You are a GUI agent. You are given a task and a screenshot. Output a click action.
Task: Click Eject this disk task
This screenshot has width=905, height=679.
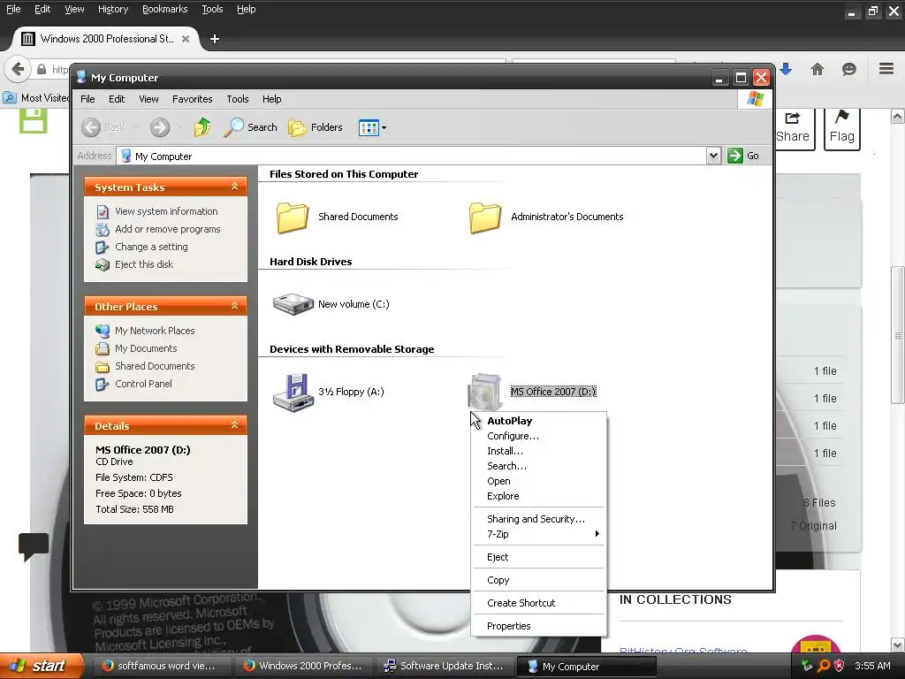144,264
